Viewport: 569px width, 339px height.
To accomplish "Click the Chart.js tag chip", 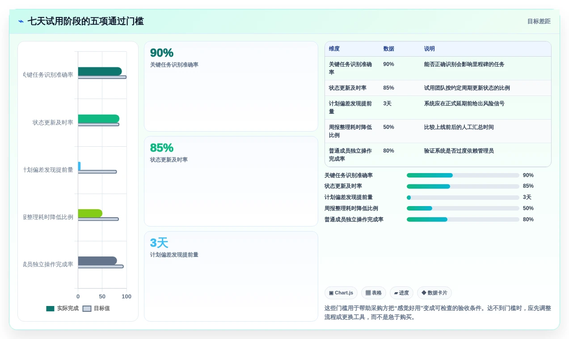I will coord(341,293).
